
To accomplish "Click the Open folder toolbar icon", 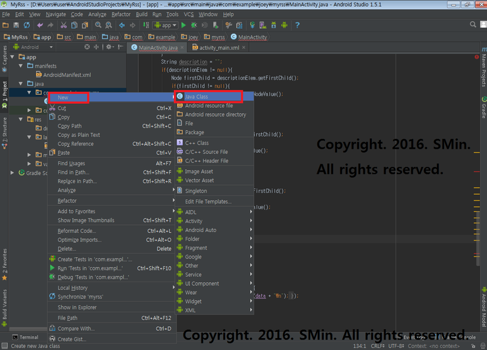I will pos(5,26).
